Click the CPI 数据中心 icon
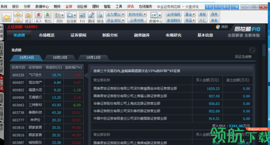The height and width of the screenshot is (145, 270). click(154, 15)
